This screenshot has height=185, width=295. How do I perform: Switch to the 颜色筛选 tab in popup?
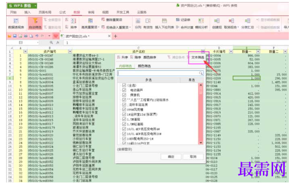click(144, 66)
